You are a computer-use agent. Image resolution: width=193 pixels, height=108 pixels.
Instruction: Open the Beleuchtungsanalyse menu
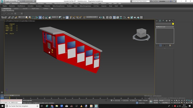coord(85,6)
